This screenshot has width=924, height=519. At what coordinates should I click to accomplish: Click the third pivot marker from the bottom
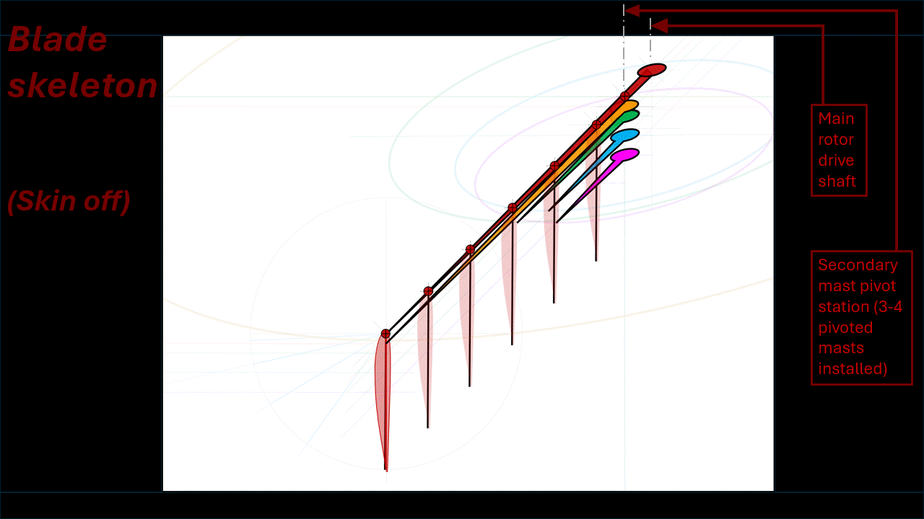(470, 249)
